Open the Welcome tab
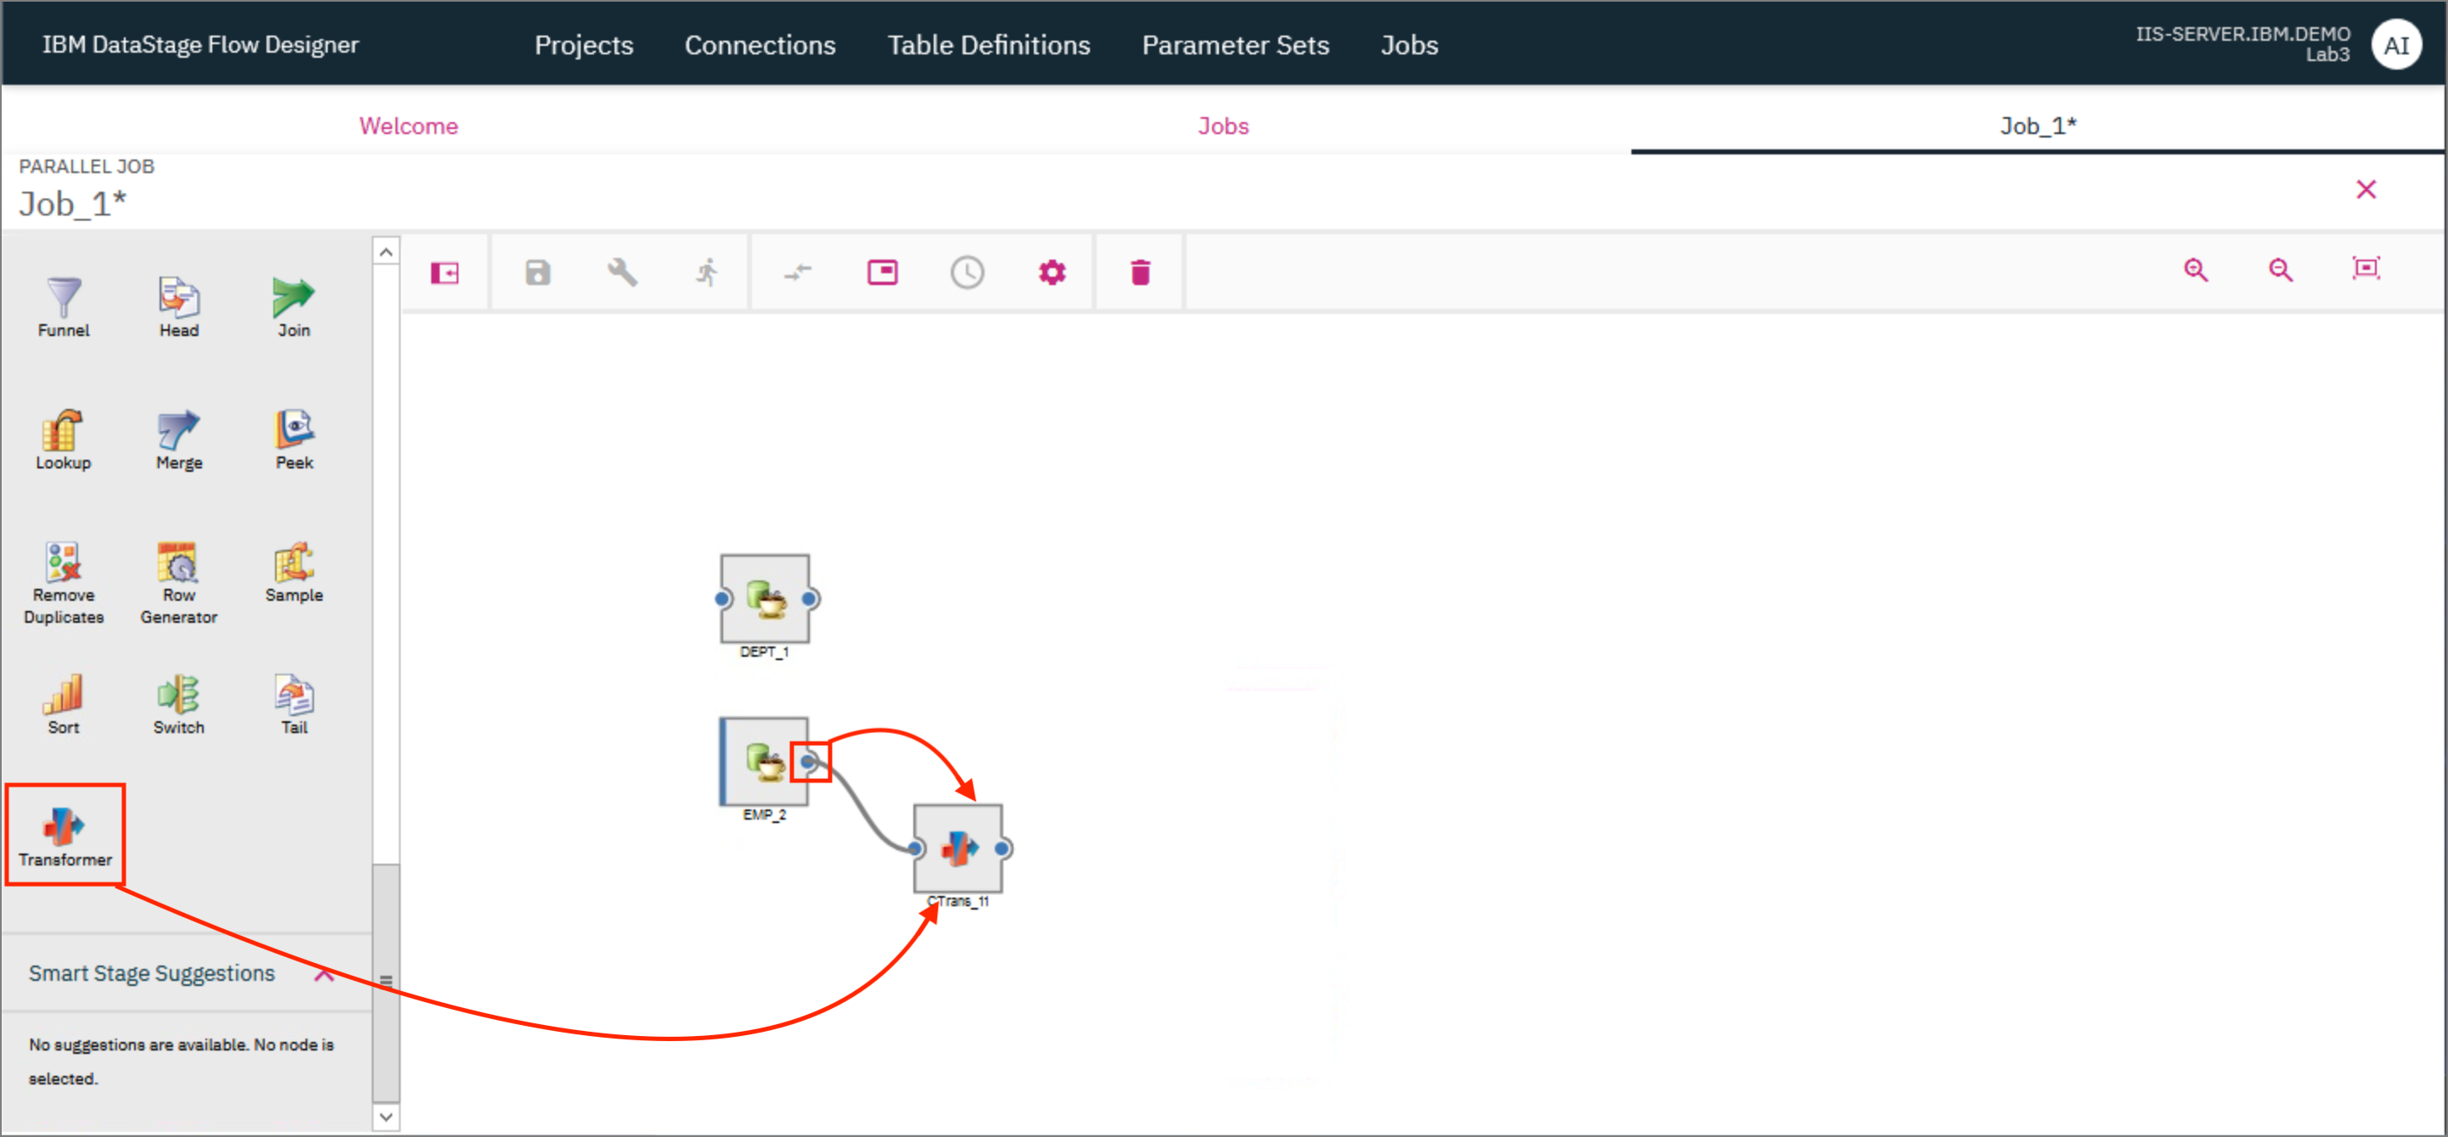This screenshot has width=2448, height=1137. click(x=407, y=125)
